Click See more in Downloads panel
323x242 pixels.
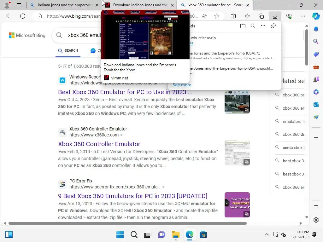(182, 85)
